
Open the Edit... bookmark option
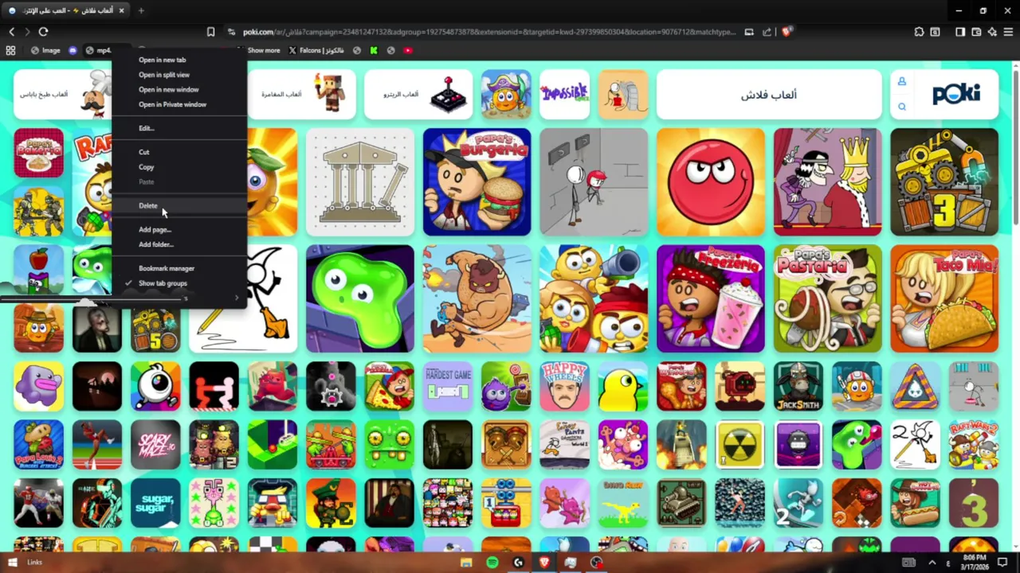(179, 128)
